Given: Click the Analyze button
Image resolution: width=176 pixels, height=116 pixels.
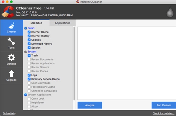Looking at the screenshot, I should [x=90, y=105].
